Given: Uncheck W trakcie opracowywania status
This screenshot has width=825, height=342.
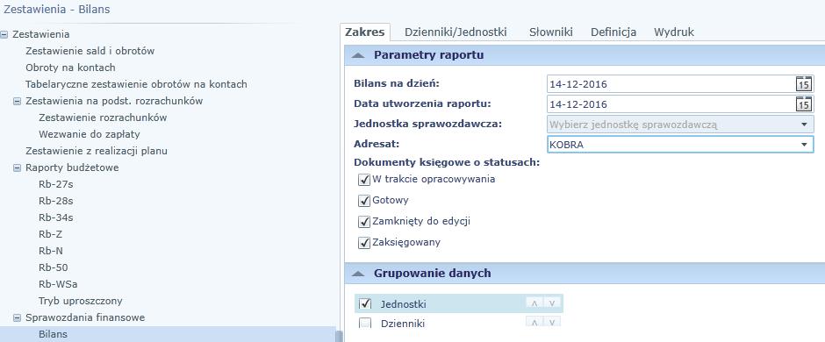Looking at the screenshot, I should (x=364, y=180).
